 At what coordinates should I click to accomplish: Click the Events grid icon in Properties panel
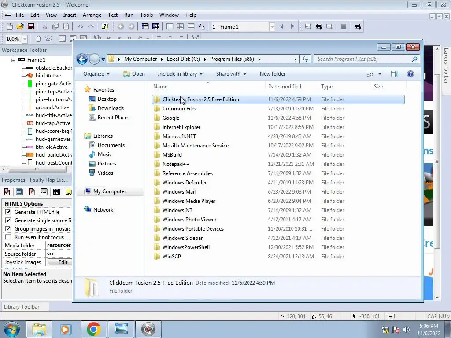coord(57,192)
